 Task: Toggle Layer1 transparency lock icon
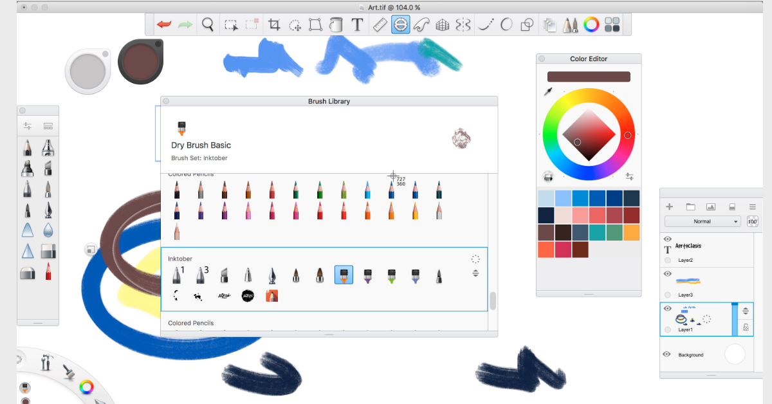[746, 327]
